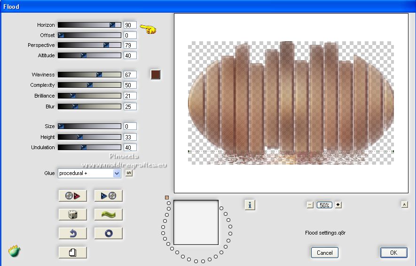Click the Flaming Pear logo icon

[14, 251]
